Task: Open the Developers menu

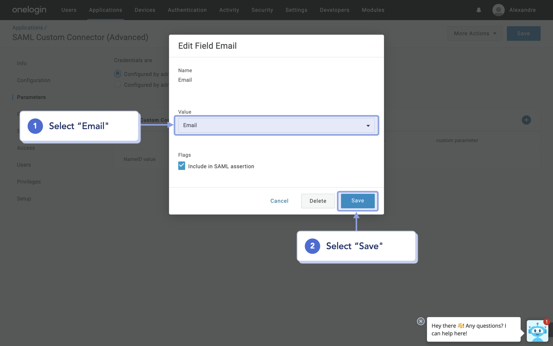Action: coord(334,10)
